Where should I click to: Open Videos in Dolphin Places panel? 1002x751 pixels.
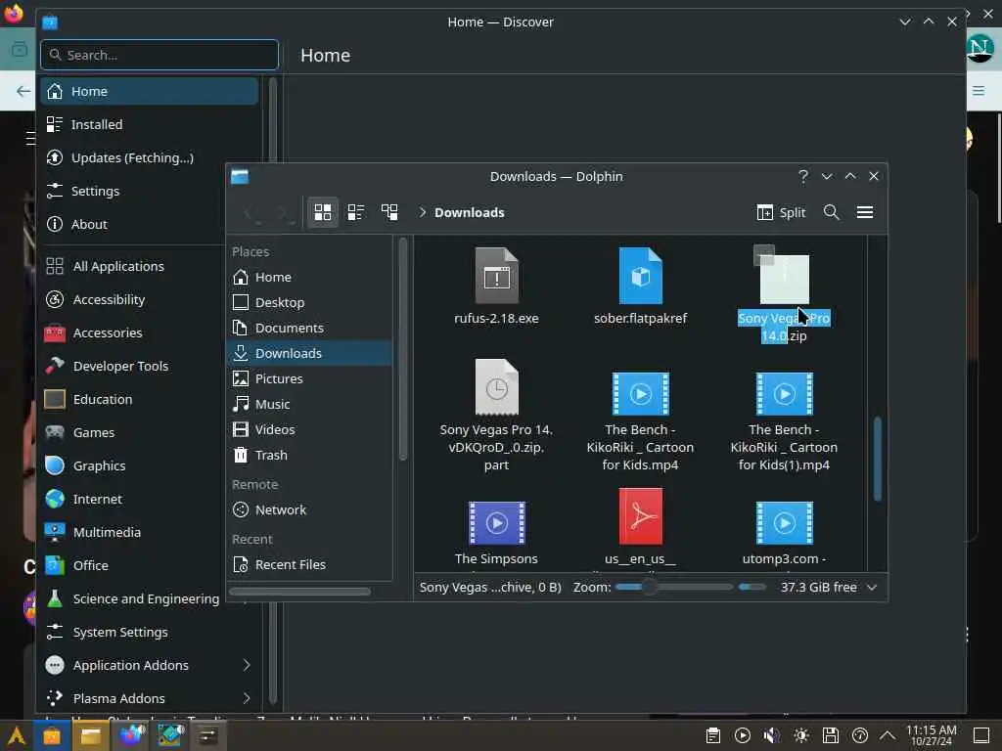(x=310, y=430)
